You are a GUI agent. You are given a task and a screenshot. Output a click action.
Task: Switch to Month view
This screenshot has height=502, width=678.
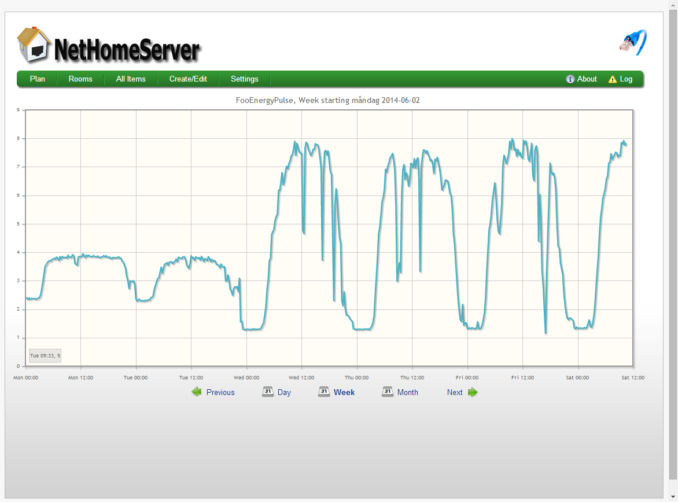tap(407, 392)
